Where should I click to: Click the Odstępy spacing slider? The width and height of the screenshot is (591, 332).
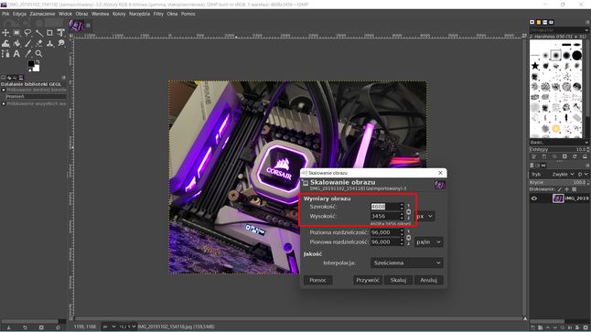pyautogui.click(x=559, y=150)
